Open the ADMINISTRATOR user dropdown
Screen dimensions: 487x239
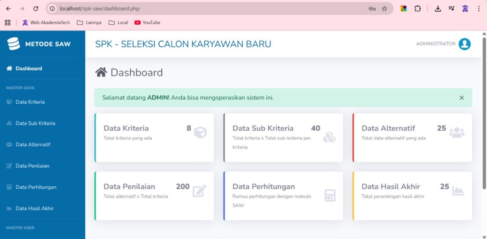[x=443, y=44]
